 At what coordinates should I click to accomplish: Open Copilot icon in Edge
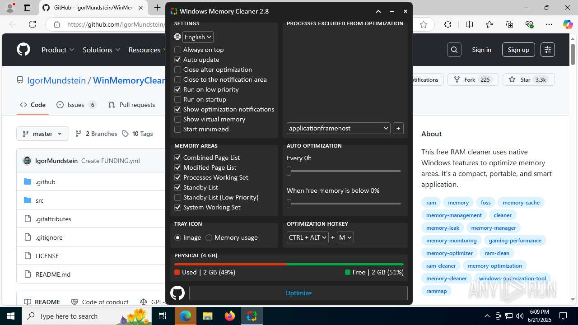click(x=568, y=25)
